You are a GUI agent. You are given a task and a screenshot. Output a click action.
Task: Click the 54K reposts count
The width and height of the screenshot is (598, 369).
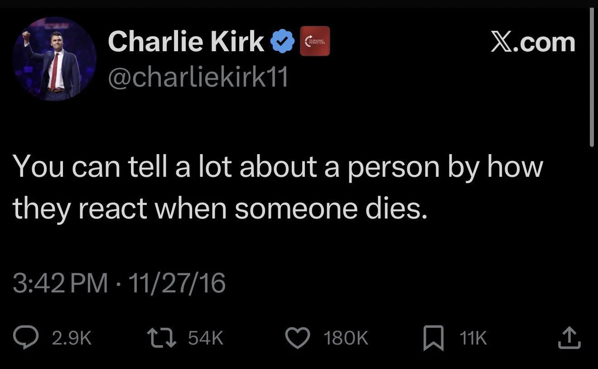pos(205,338)
